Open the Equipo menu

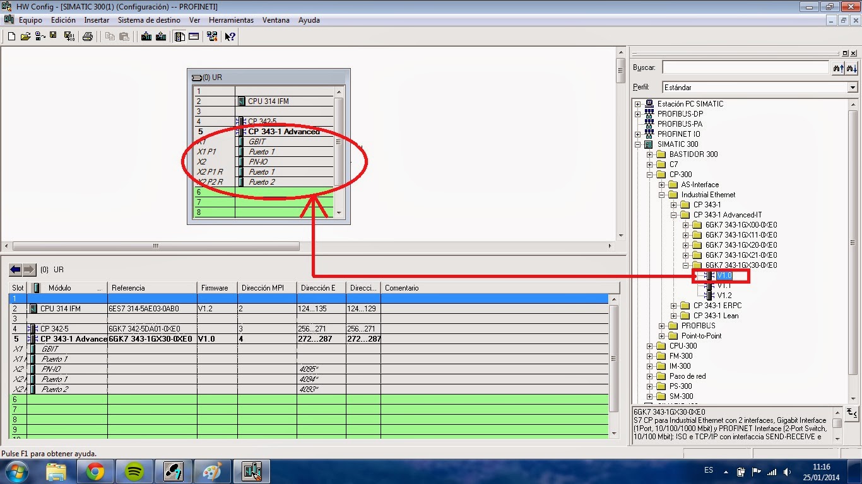point(30,20)
